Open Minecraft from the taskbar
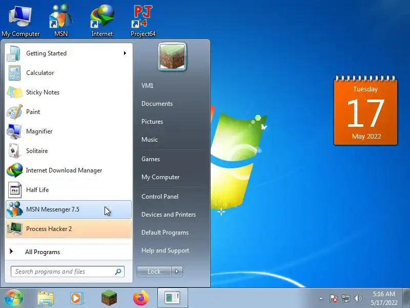Image resolution: width=410 pixels, height=308 pixels. click(109, 298)
